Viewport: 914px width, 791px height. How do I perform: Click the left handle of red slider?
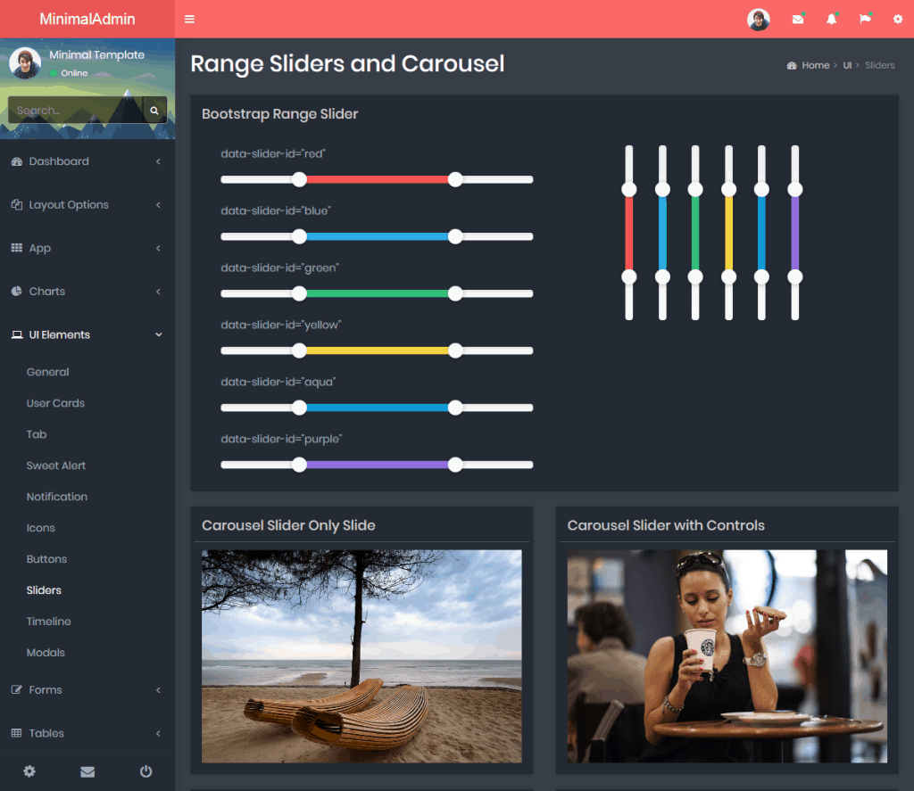click(x=300, y=179)
